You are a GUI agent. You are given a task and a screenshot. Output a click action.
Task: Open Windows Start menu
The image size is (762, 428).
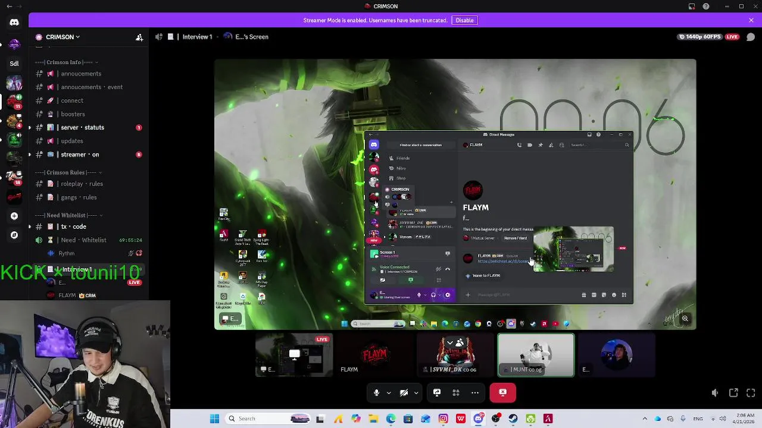tap(214, 419)
